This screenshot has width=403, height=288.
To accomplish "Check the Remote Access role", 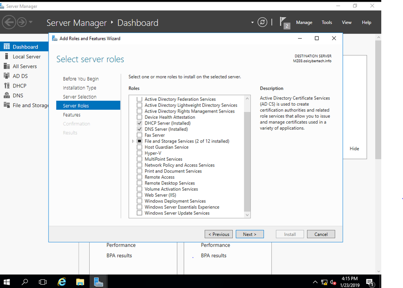I will coord(139,177).
